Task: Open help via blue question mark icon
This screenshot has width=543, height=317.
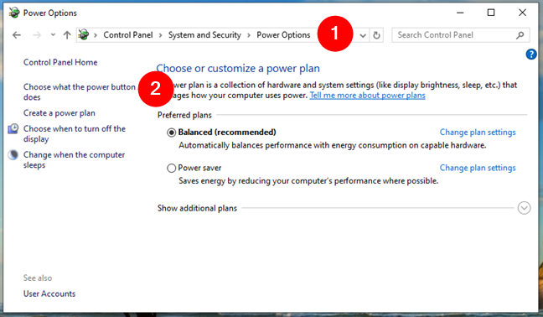Action: (531, 55)
